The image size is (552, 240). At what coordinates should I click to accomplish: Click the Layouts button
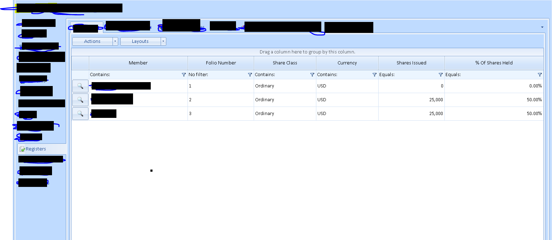pos(140,41)
